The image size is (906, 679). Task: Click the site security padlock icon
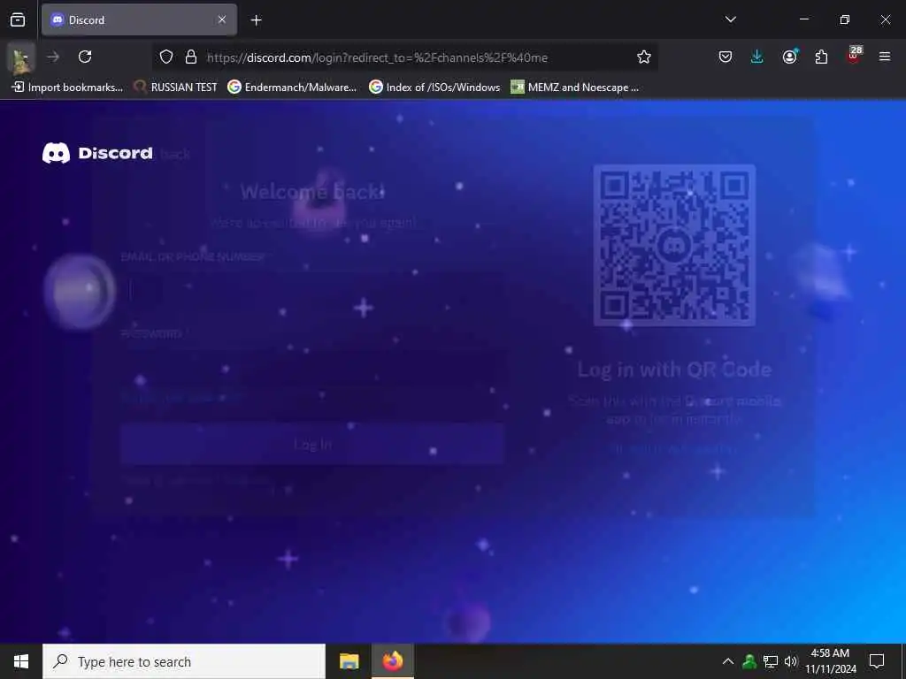[191, 57]
